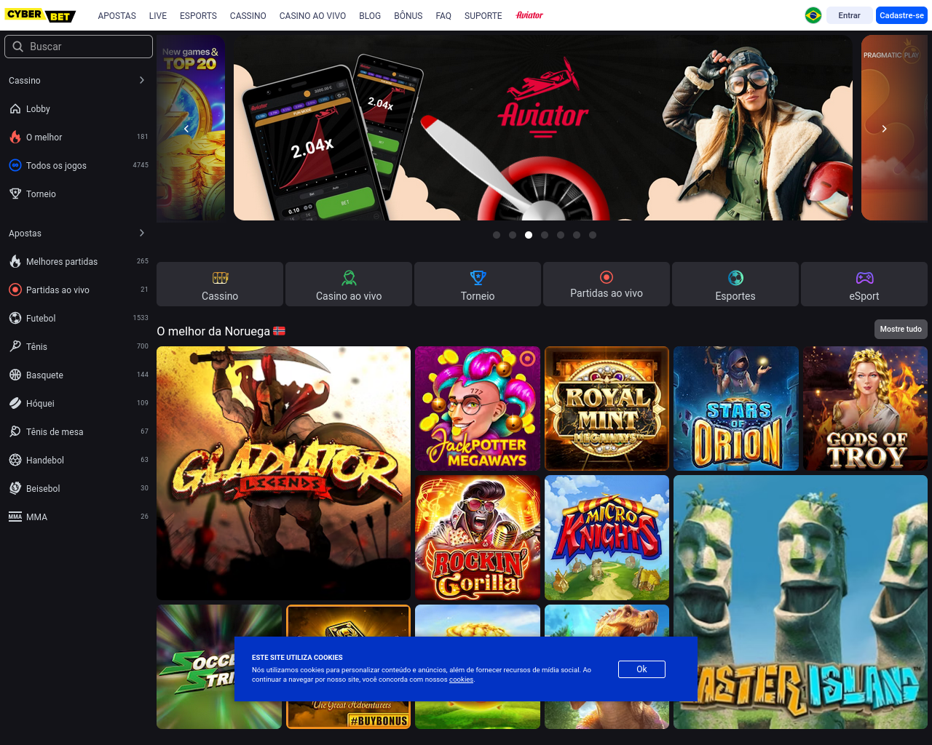The height and width of the screenshot is (745, 932).
Task: Click the magnifier icon in search box
Action: tap(18, 47)
